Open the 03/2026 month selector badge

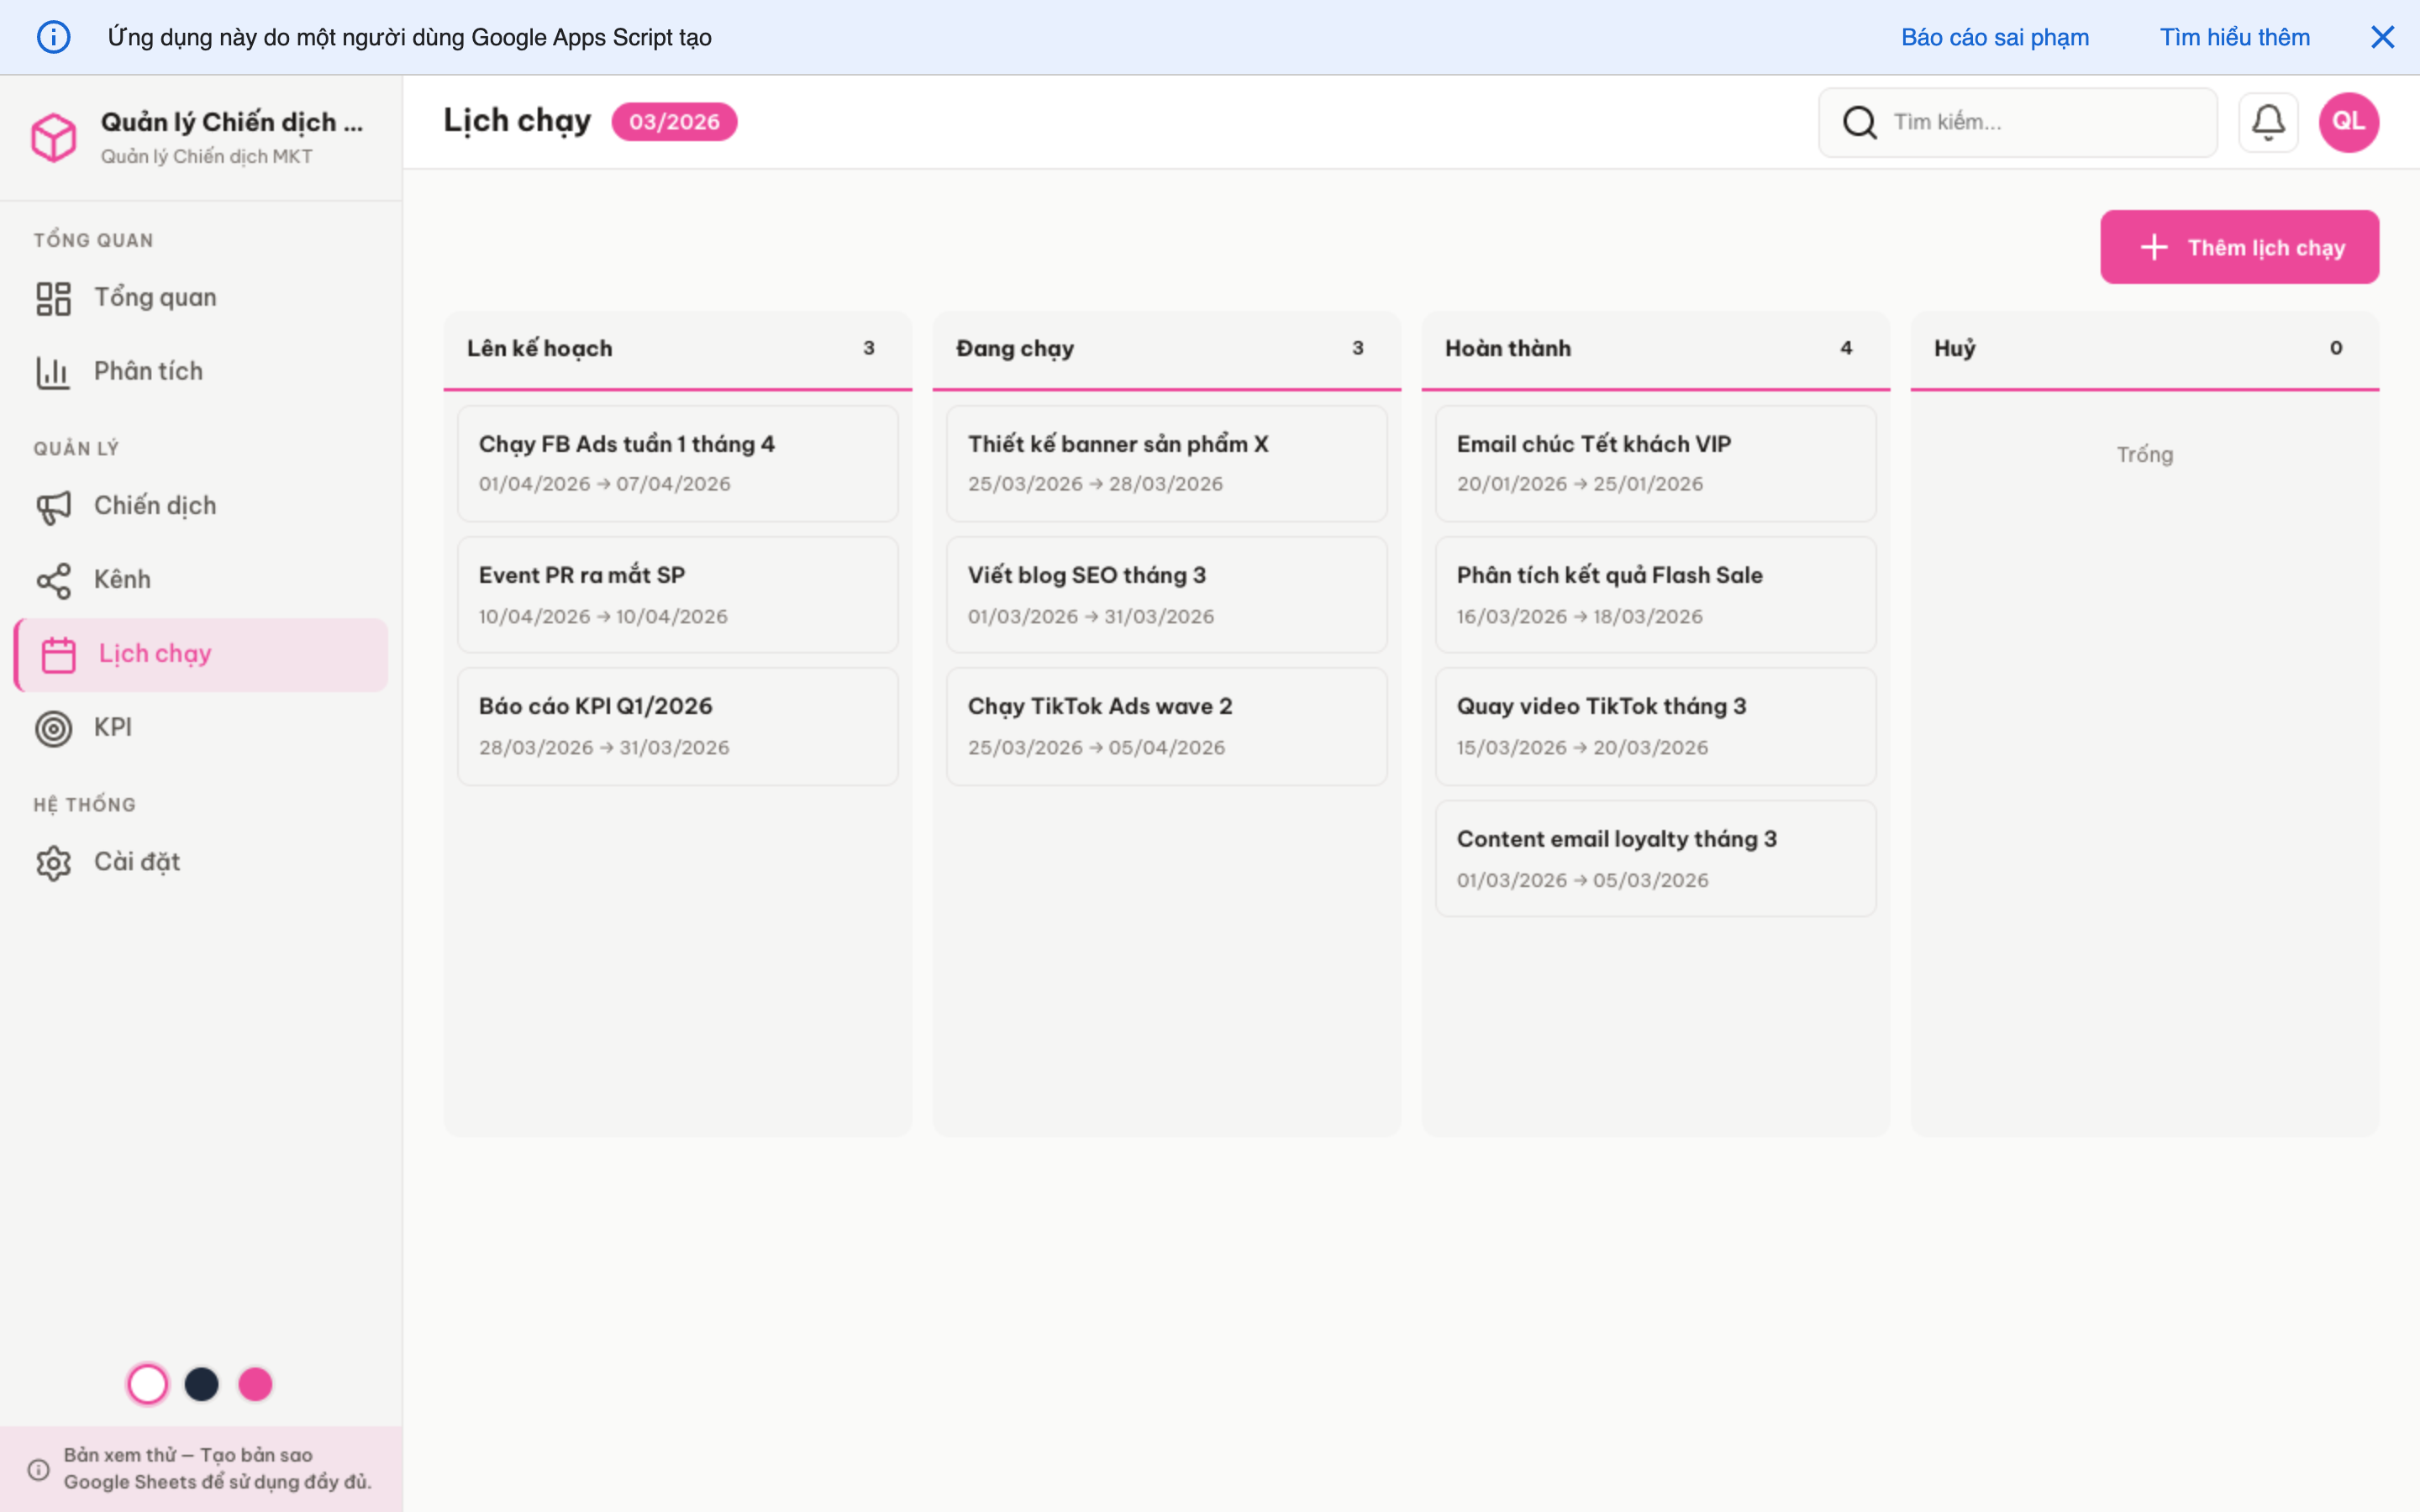point(674,121)
